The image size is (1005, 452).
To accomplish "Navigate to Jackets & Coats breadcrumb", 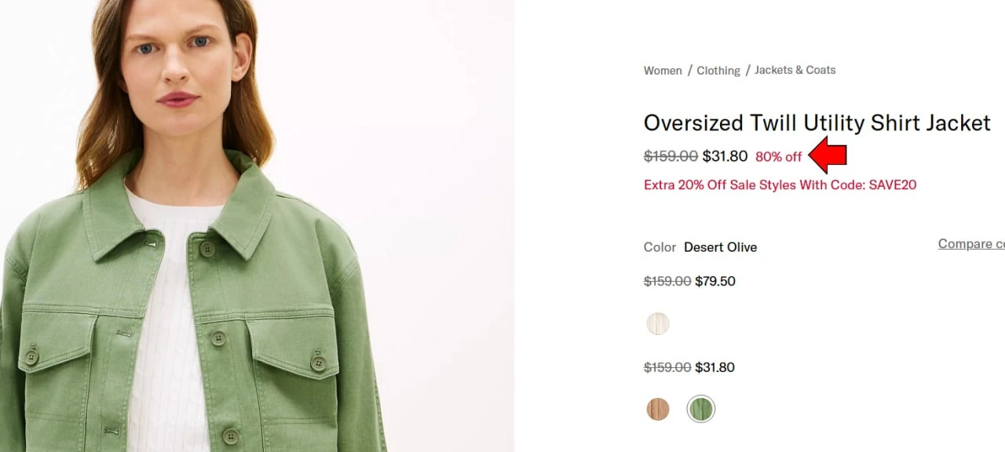I will 795,70.
